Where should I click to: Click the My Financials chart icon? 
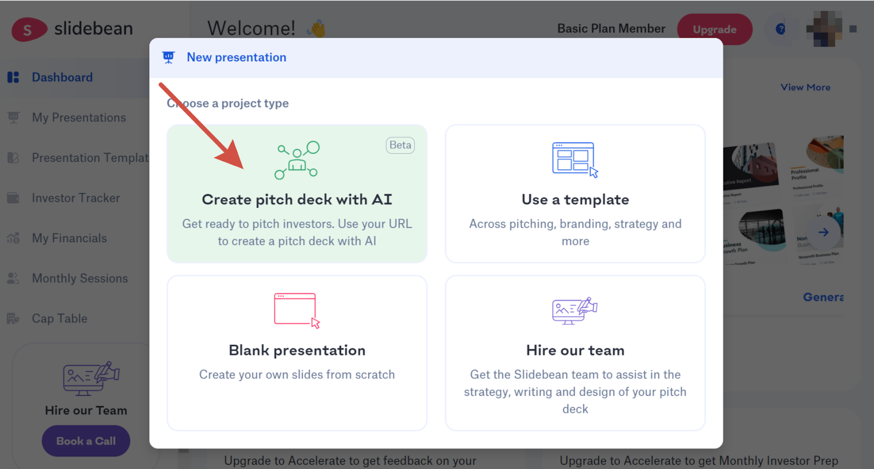coord(13,238)
